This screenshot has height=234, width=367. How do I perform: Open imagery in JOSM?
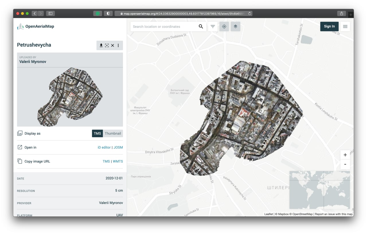coord(118,148)
